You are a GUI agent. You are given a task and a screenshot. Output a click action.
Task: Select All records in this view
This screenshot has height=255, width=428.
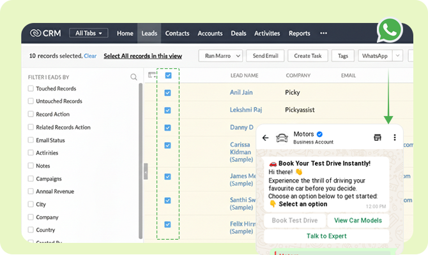coord(142,56)
